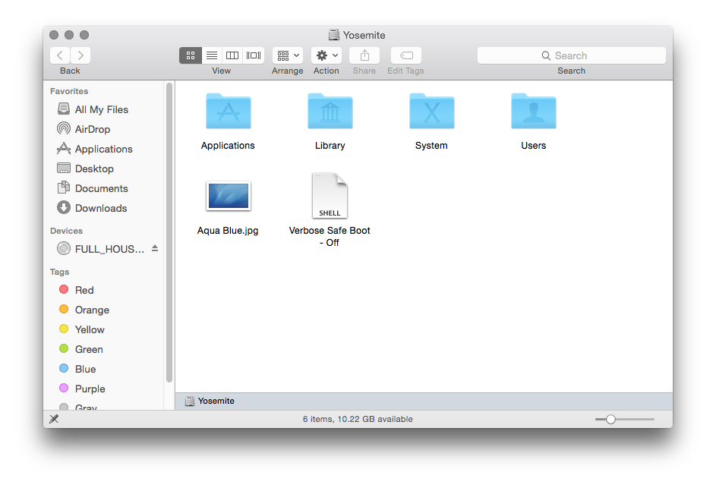Screen dimensions: 716x488
Task: Select the Library folder icon
Action: pyautogui.click(x=330, y=112)
